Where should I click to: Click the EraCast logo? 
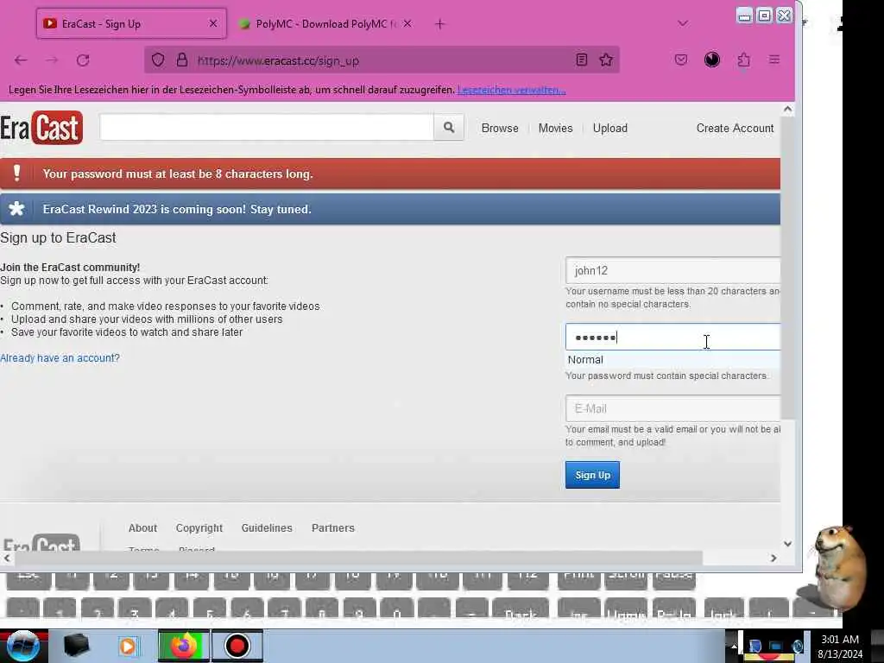tap(41, 128)
